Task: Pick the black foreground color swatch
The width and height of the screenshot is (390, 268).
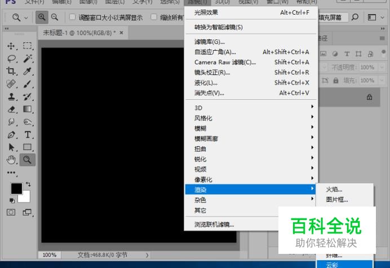Action: [16, 188]
